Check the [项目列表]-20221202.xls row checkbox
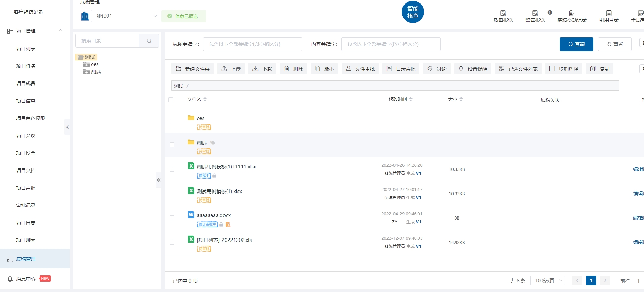Image resolution: width=644 pixels, height=292 pixels. click(172, 242)
